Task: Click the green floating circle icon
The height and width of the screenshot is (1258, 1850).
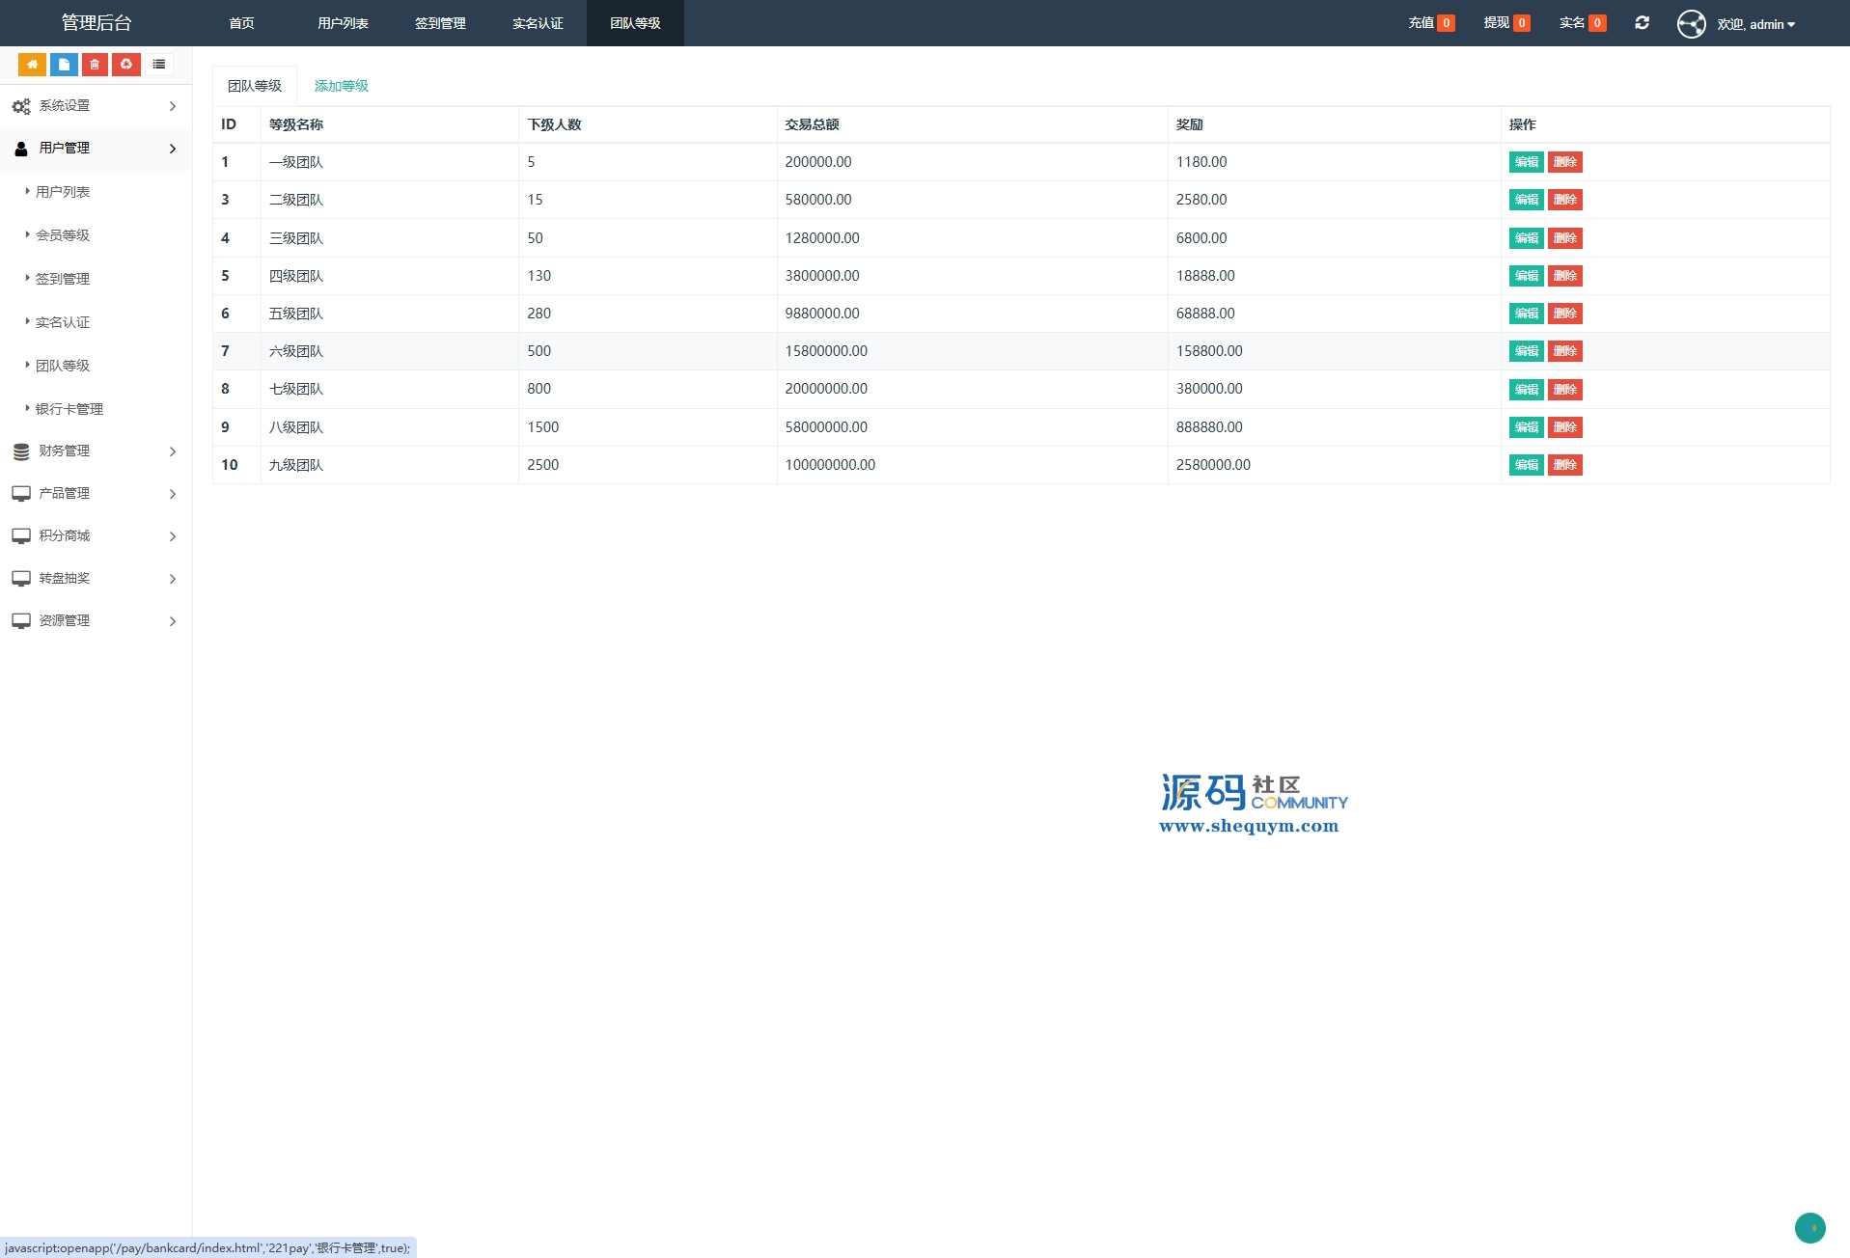Action: point(1809,1228)
